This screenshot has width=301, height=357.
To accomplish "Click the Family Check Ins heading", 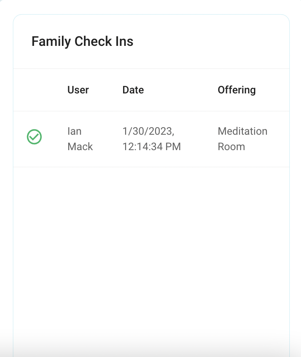I will tap(82, 41).
